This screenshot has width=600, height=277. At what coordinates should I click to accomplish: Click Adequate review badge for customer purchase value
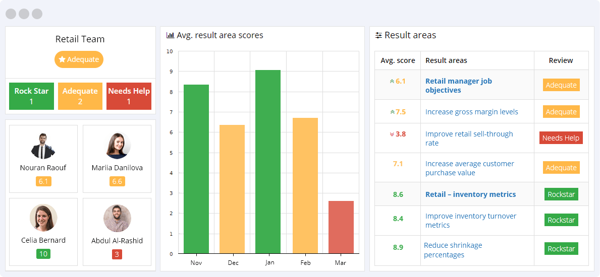[x=561, y=167]
